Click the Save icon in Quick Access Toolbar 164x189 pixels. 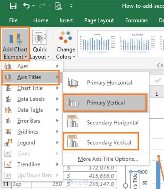click(13, 6)
